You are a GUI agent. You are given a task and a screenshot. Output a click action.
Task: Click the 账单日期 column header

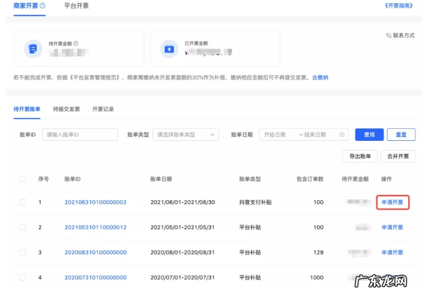click(x=161, y=179)
